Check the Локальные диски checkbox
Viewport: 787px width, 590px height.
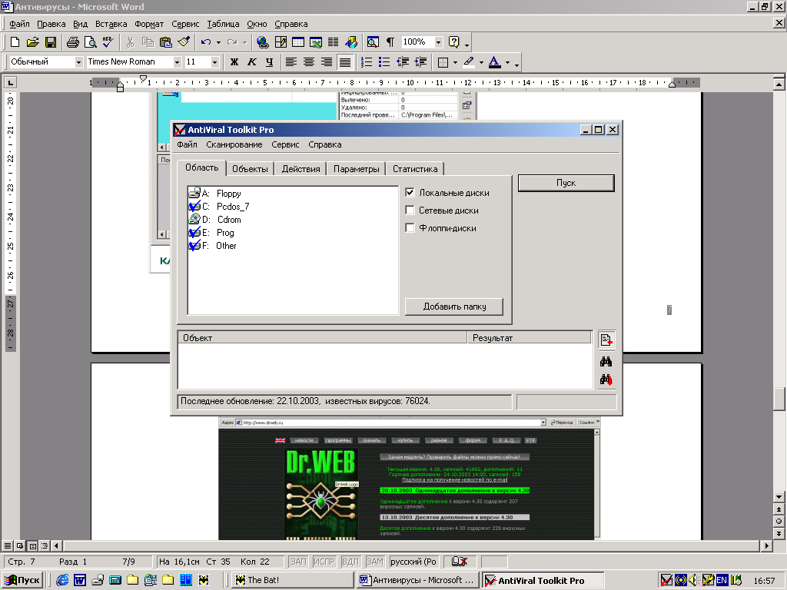[x=410, y=193]
